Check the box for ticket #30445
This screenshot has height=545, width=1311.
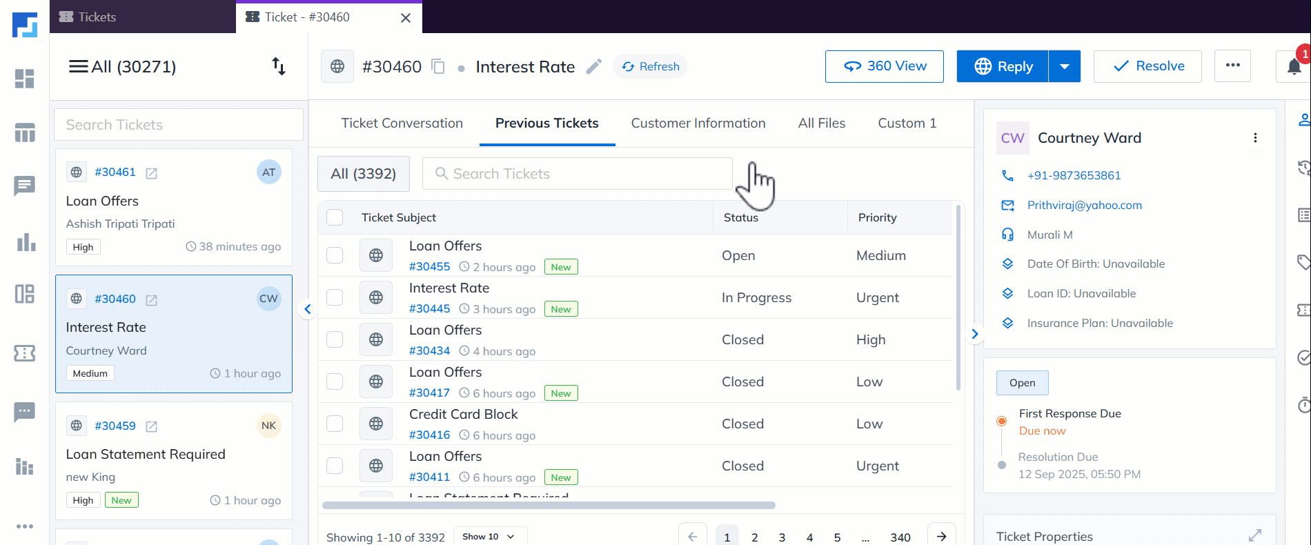click(x=335, y=297)
